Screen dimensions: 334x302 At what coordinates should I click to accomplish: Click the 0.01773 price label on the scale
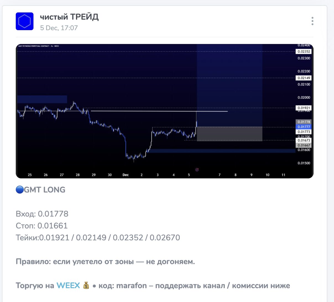point(303,132)
